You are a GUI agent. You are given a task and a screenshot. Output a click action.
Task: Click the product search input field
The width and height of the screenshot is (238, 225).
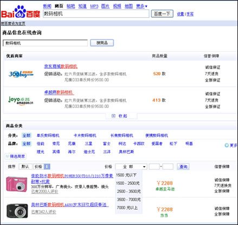45,43
